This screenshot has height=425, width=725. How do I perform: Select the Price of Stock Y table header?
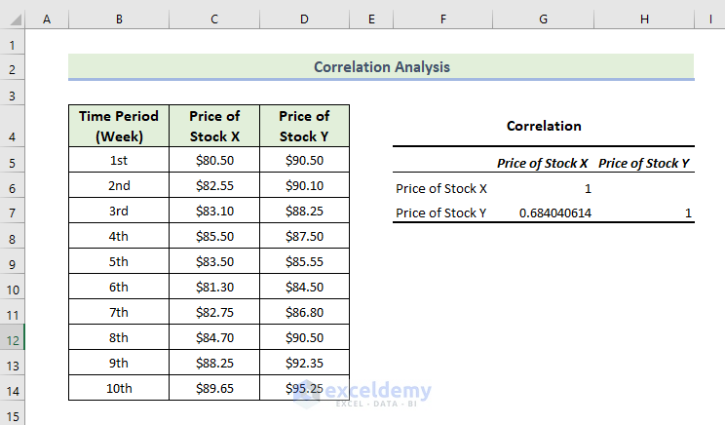[304, 127]
